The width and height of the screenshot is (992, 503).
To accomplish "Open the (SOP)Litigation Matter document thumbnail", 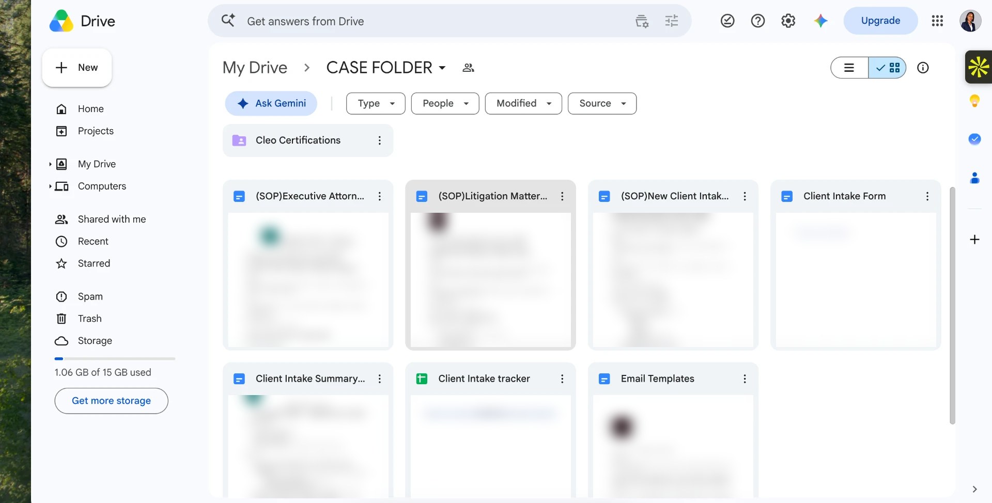I will click(490, 280).
